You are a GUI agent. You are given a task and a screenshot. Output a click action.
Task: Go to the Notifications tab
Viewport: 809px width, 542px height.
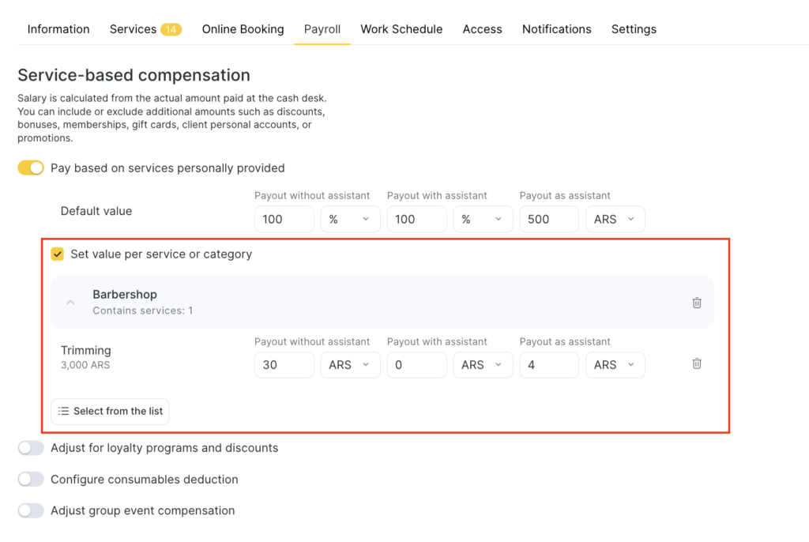[x=556, y=29]
